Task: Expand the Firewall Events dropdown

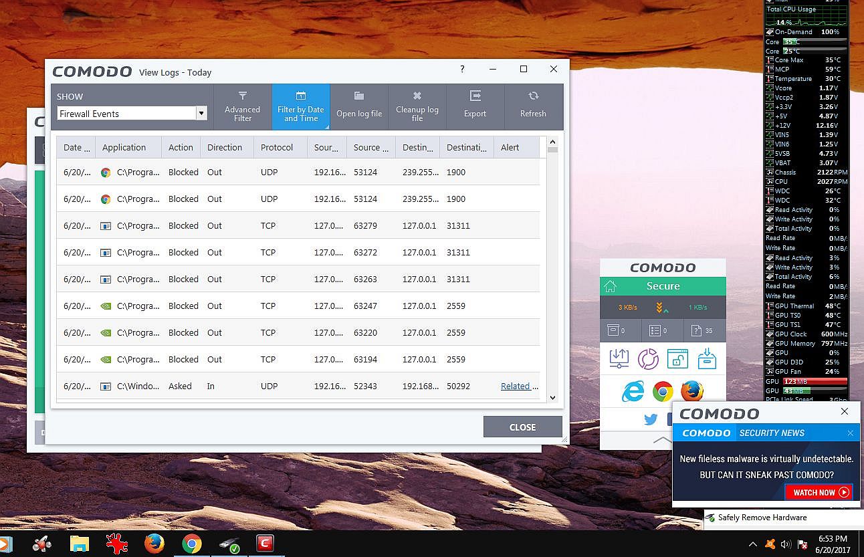Action: pos(201,114)
